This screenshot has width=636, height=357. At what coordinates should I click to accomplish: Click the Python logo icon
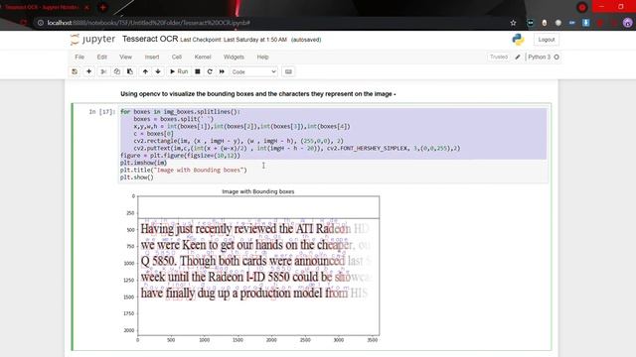click(x=518, y=40)
